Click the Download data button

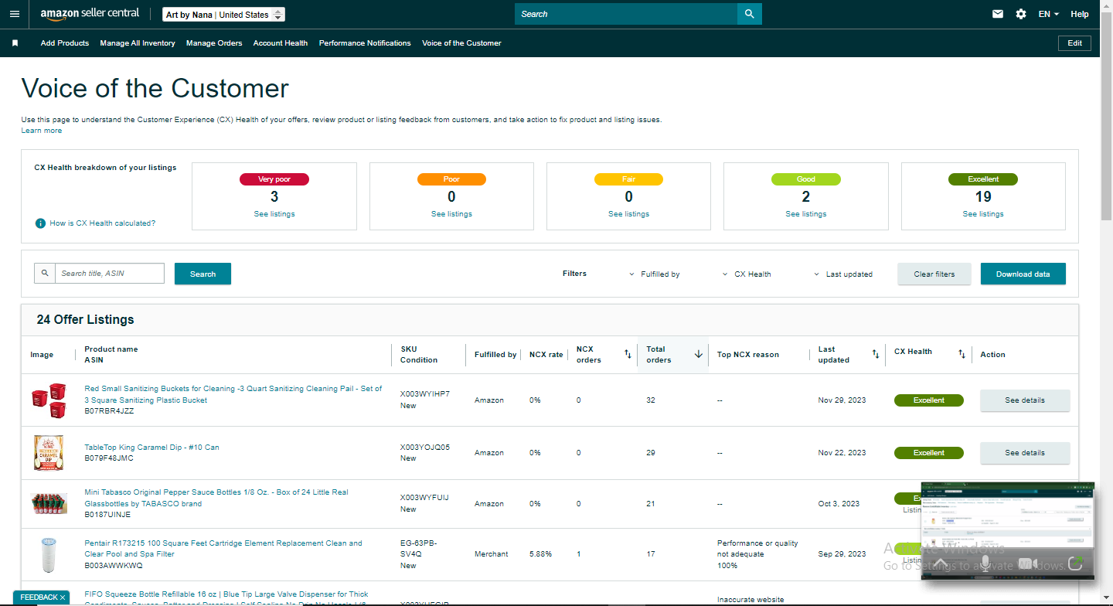[1023, 274]
